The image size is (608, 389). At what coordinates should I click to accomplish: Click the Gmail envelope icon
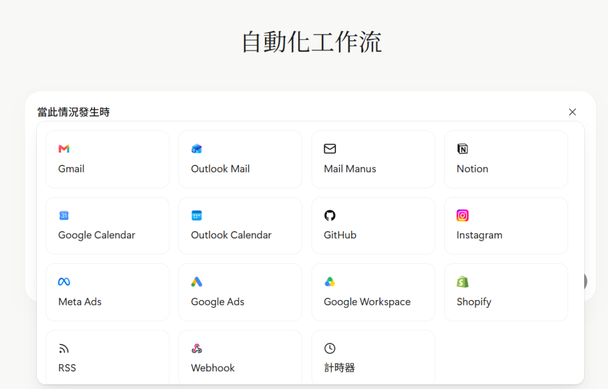(x=64, y=149)
